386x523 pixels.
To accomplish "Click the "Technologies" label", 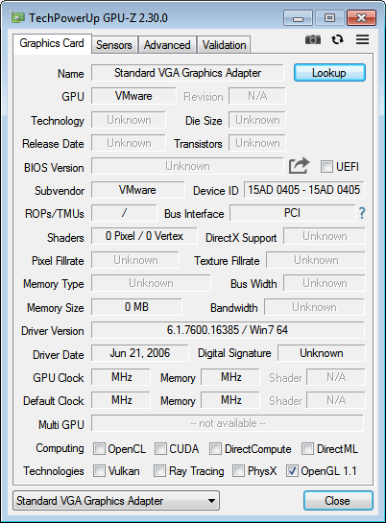I will pyautogui.click(x=54, y=471).
